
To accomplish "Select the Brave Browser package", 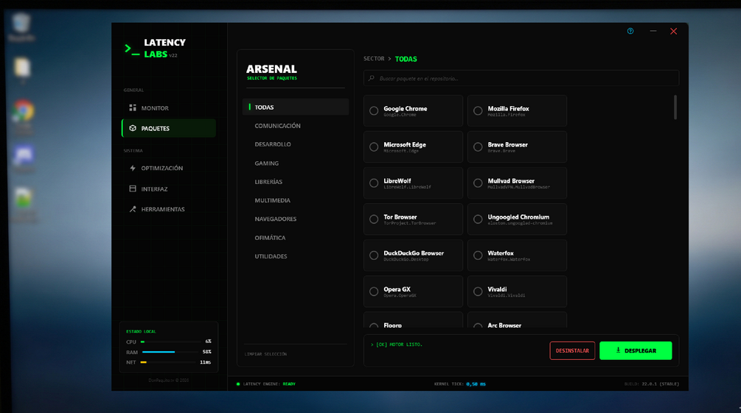I will 517,147.
